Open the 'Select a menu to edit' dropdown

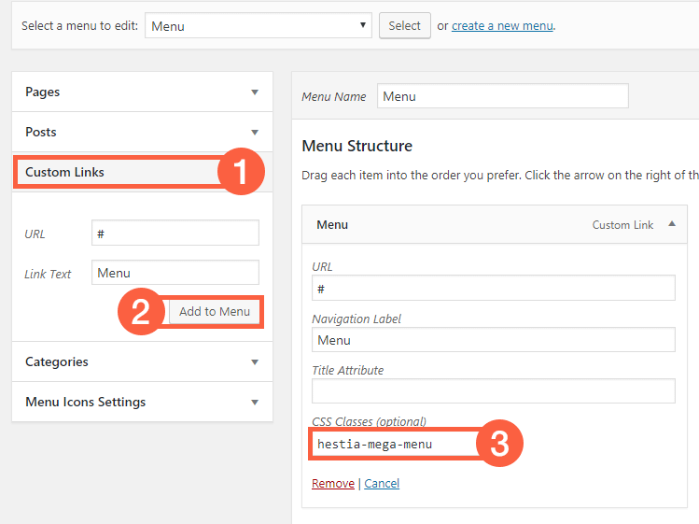click(x=259, y=26)
